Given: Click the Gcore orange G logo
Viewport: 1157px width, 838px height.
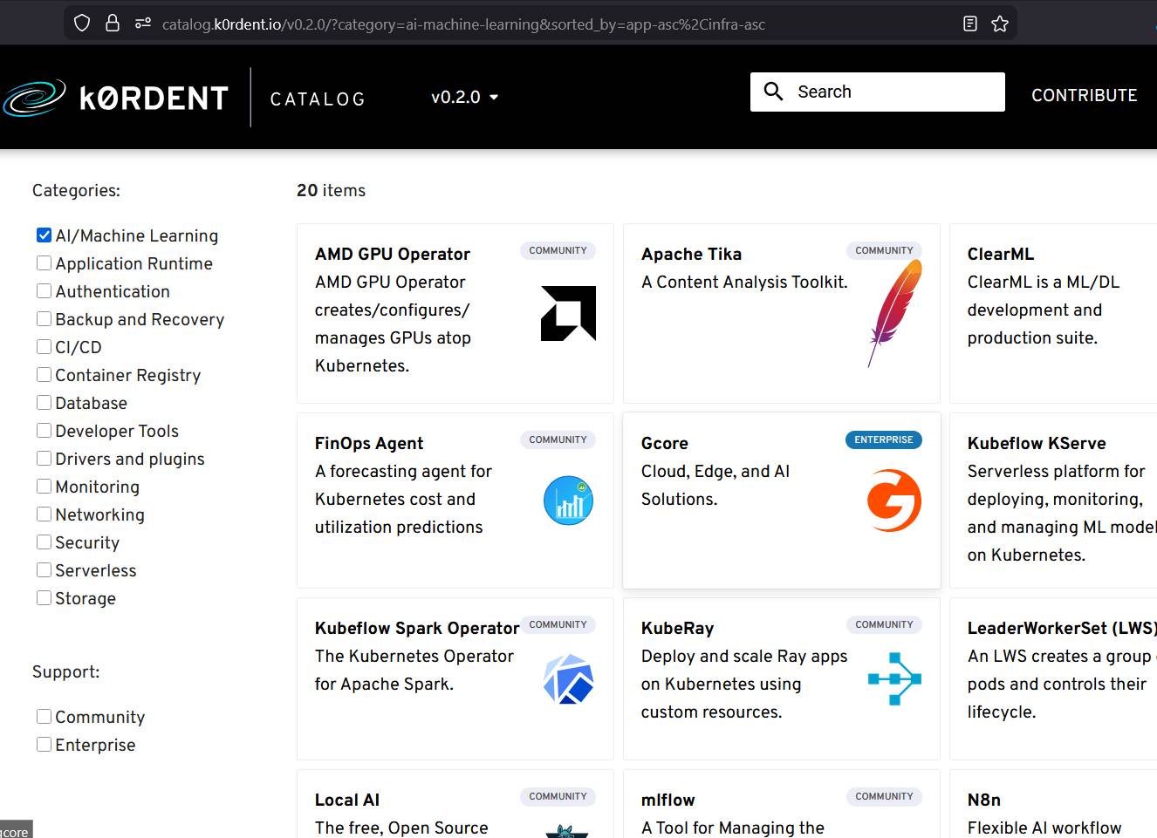Looking at the screenshot, I should click(x=894, y=501).
